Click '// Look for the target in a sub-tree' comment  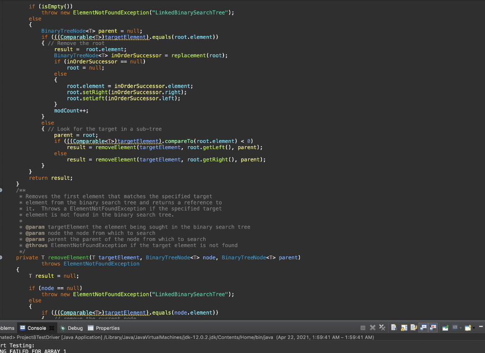(x=105, y=129)
